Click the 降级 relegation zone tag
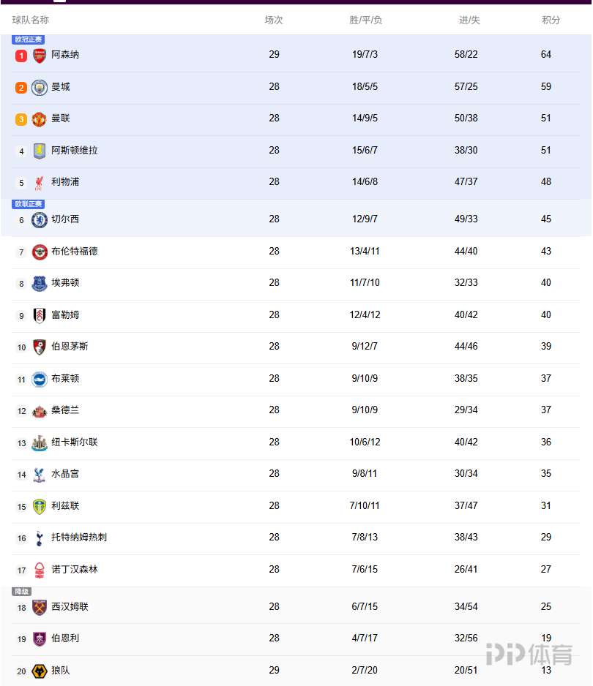593x686 pixels. [x=21, y=592]
